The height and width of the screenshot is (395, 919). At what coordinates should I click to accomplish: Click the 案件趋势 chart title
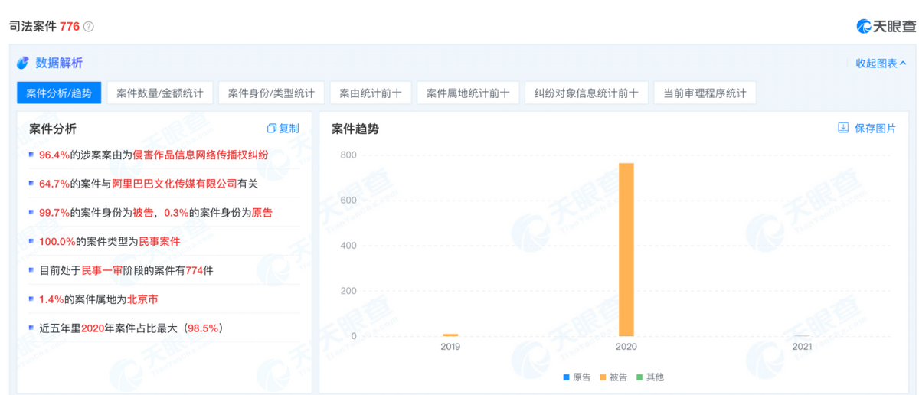coord(355,129)
